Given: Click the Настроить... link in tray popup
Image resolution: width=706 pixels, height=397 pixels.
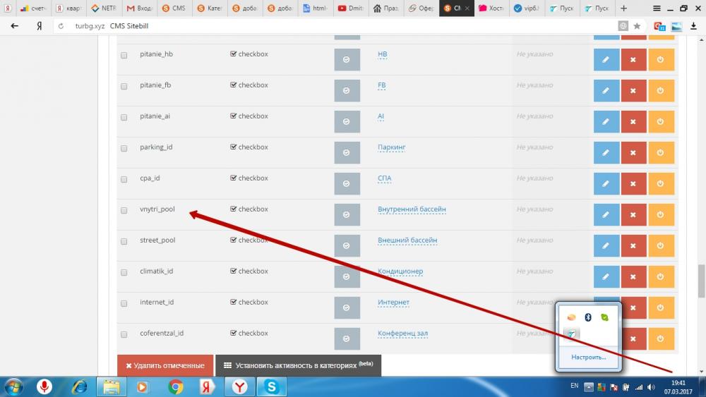Looking at the screenshot, I should (587, 357).
